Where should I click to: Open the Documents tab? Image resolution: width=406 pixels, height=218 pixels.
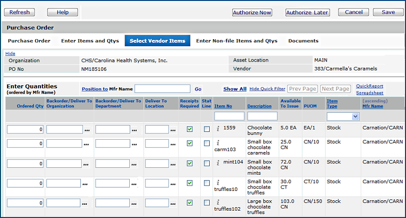point(303,41)
